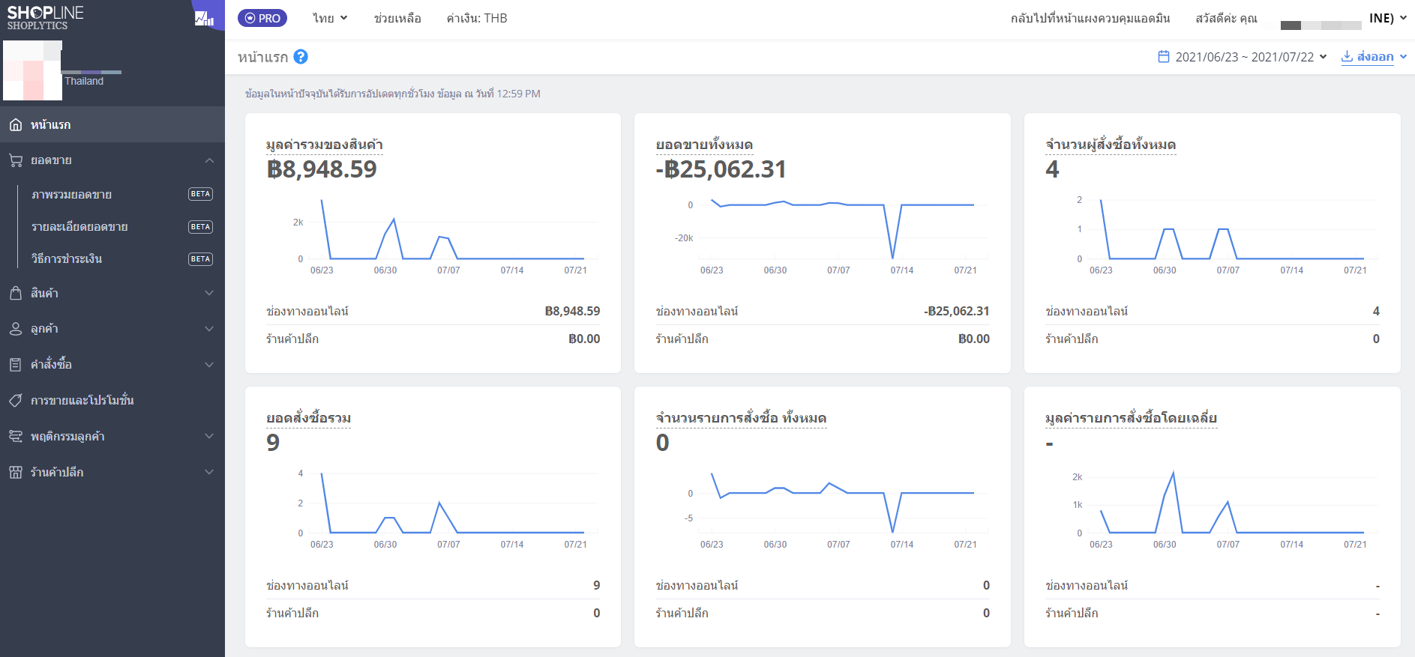The height and width of the screenshot is (657, 1415).
Task: Click the Shoplytics chart logo icon
Action: click(x=204, y=18)
